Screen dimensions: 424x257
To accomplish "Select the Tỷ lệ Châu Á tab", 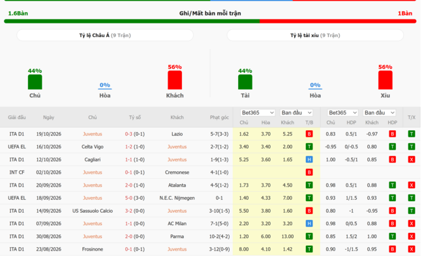I will click(105, 35).
